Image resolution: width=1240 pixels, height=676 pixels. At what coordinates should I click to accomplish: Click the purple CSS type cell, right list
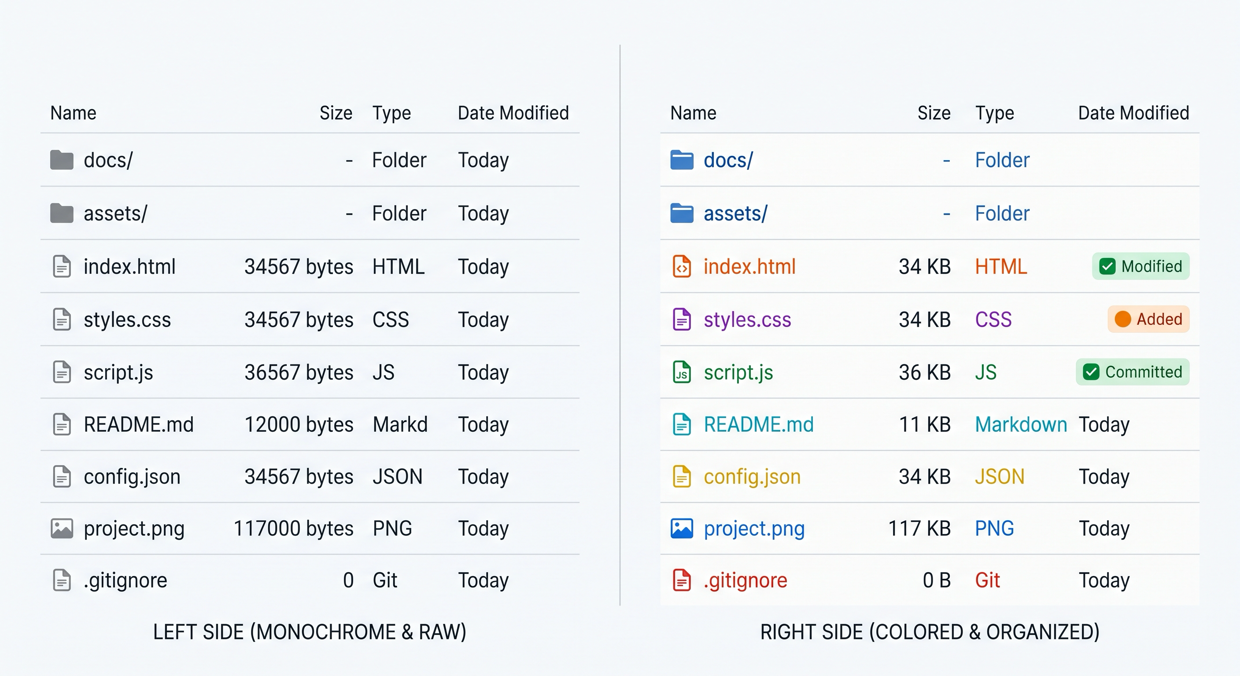pos(993,320)
